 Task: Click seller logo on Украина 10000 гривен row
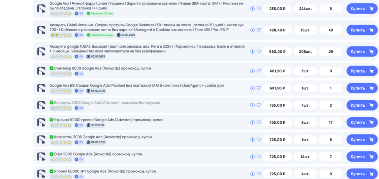[41, 123]
